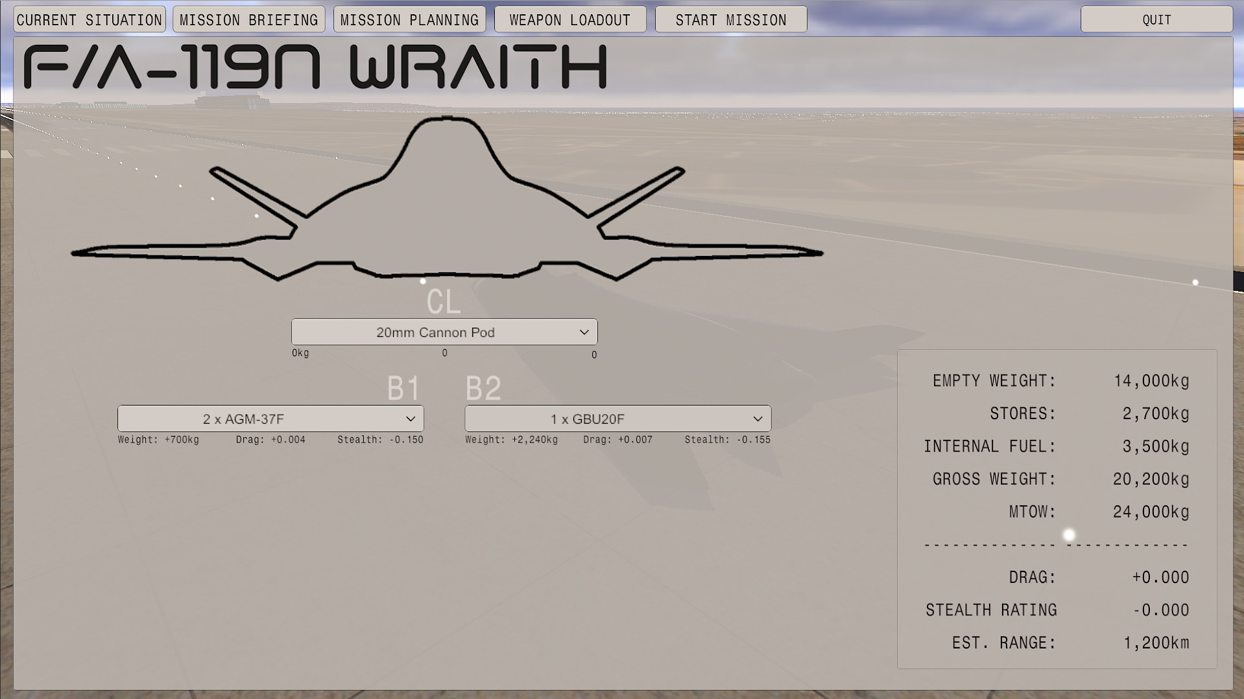Image resolution: width=1244 pixels, height=699 pixels.
Task: Expand the B1 station loadout selector
Action: point(270,418)
